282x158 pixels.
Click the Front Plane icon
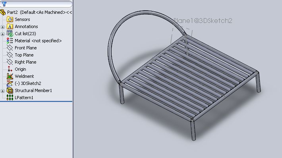(10, 48)
